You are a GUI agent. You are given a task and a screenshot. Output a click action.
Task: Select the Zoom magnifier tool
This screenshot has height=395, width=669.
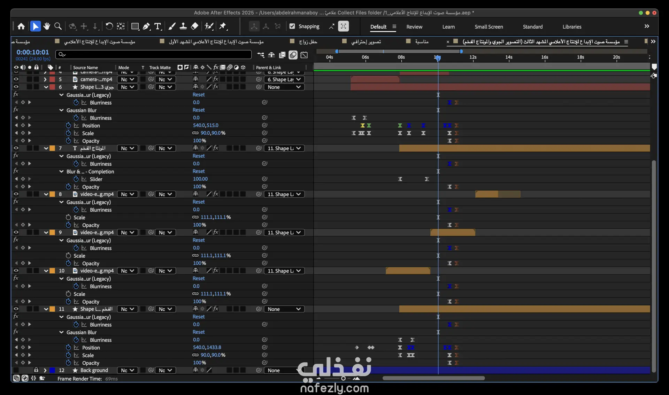(x=58, y=26)
